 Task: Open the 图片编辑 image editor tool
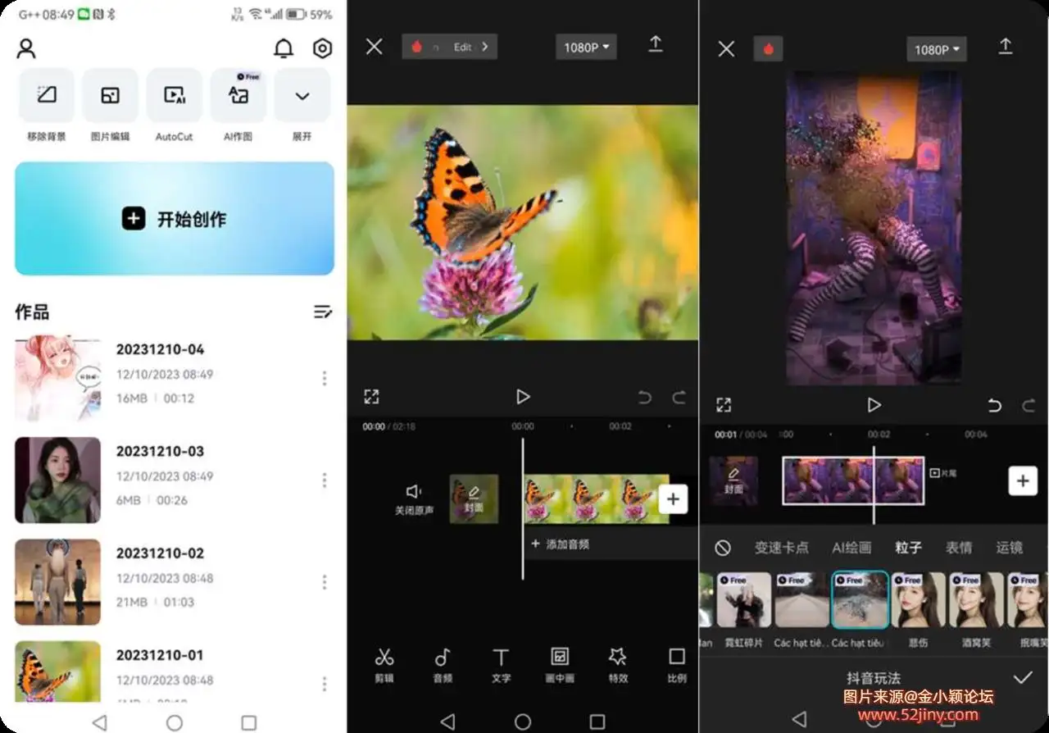[110, 97]
